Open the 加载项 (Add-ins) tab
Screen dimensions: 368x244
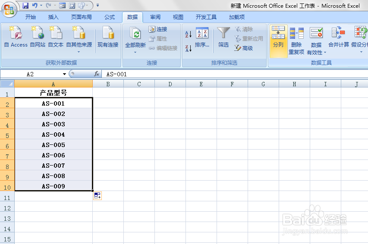click(x=237, y=17)
